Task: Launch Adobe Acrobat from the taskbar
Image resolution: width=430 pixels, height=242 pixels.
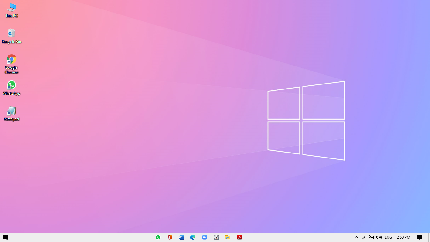Action: point(240,237)
